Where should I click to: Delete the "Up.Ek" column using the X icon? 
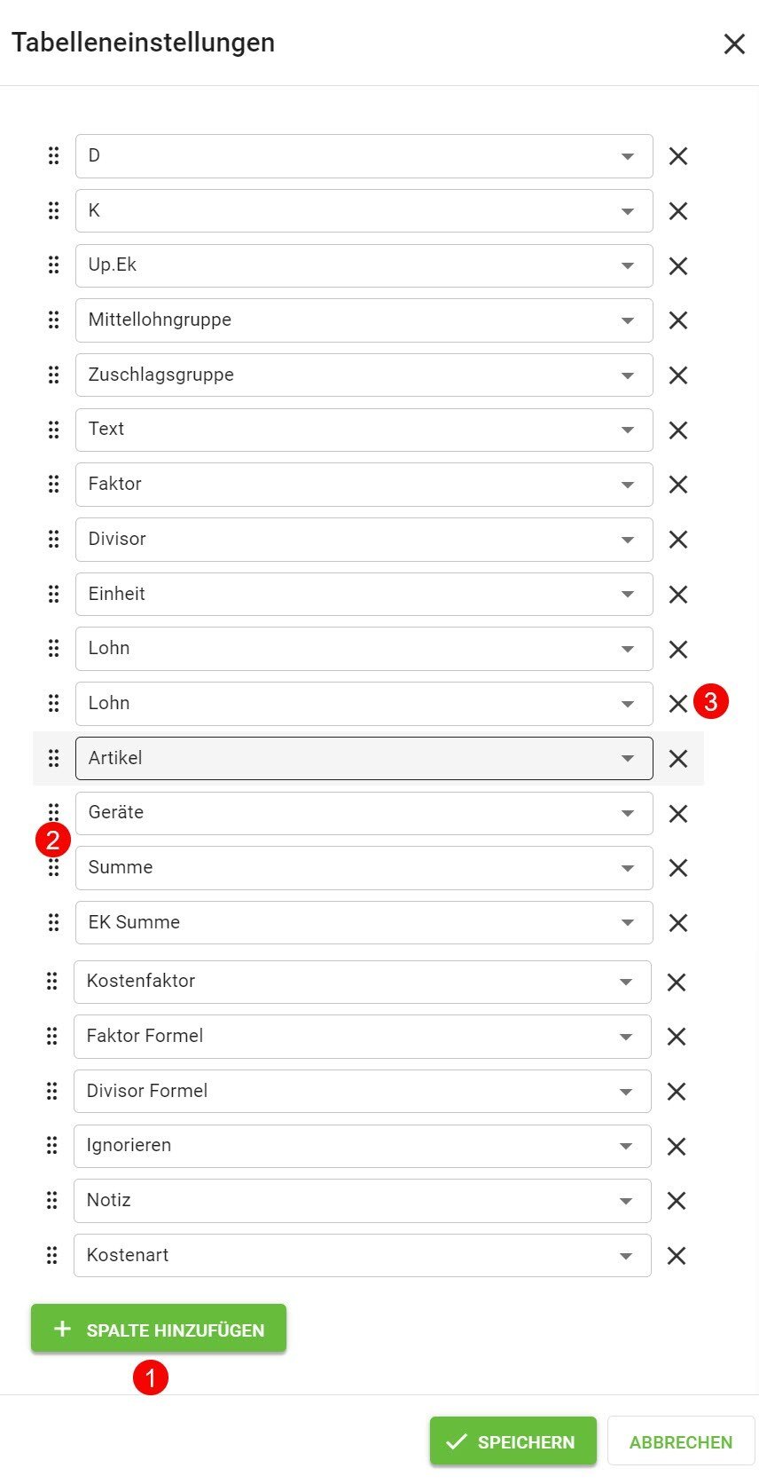tap(677, 265)
